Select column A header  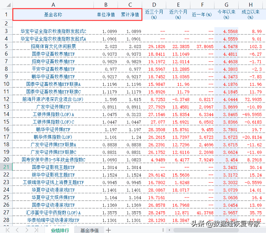coord(53,5)
